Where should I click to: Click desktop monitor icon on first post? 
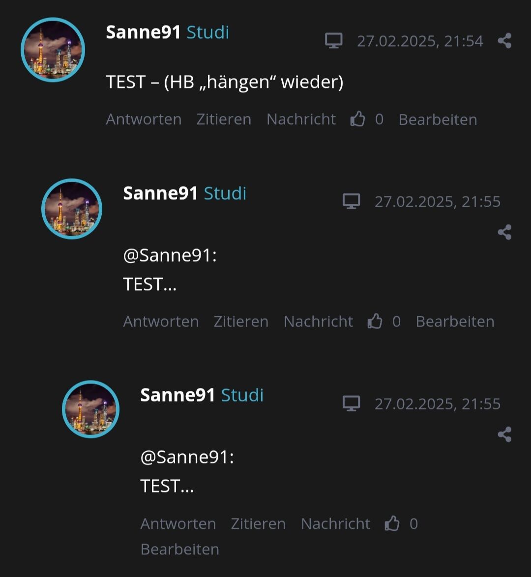pos(334,41)
